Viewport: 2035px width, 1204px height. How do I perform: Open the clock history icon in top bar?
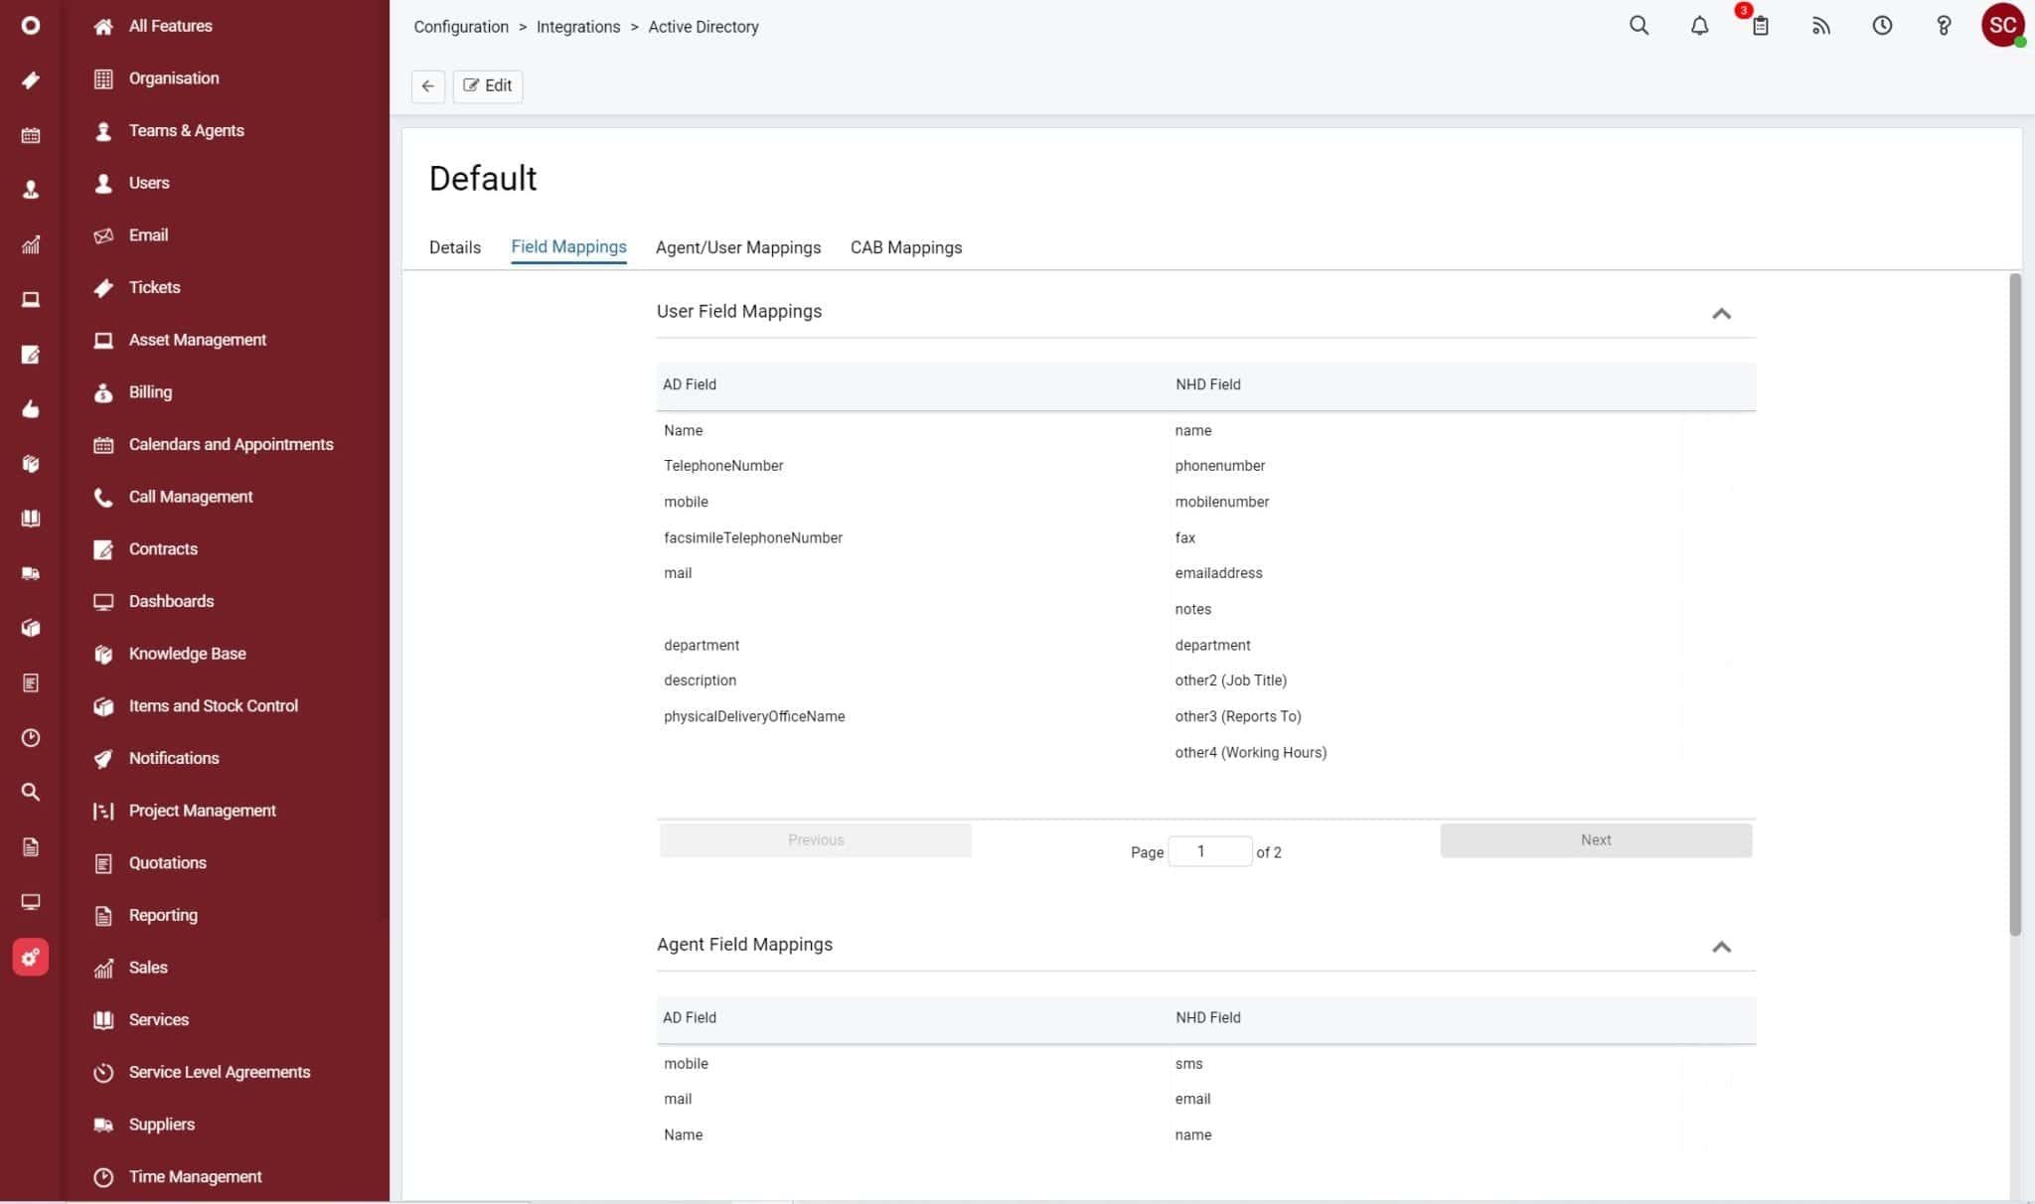[x=1882, y=26]
